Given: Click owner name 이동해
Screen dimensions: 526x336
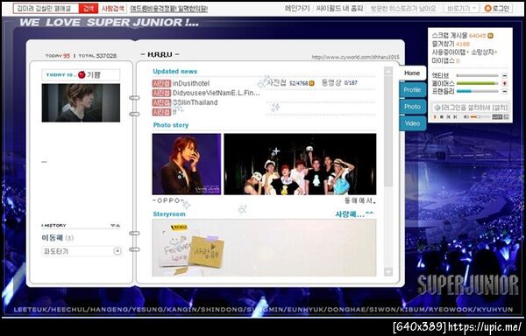Looking at the screenshot, I should tap(53, 238).
